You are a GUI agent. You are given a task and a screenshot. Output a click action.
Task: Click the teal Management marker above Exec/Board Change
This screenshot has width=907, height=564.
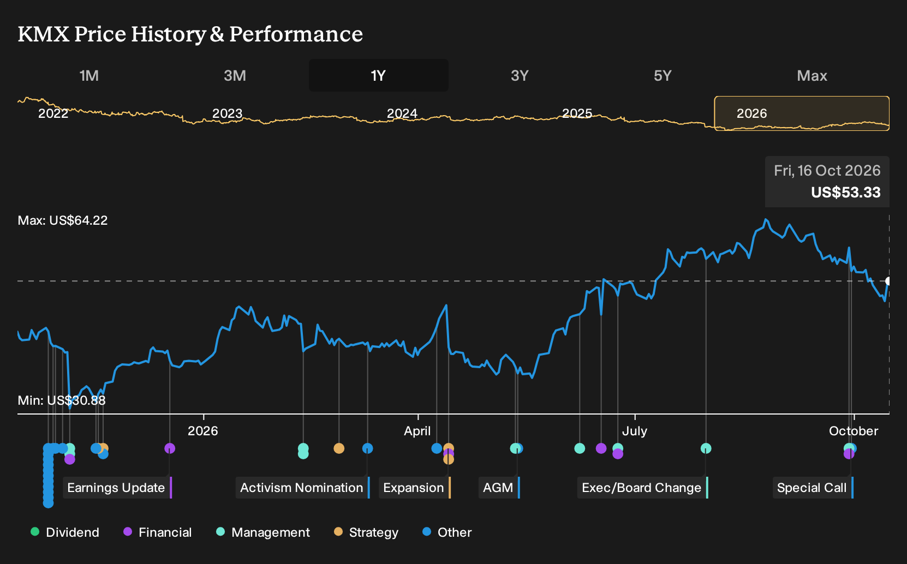pyautogui.click(x=706, y=448)
